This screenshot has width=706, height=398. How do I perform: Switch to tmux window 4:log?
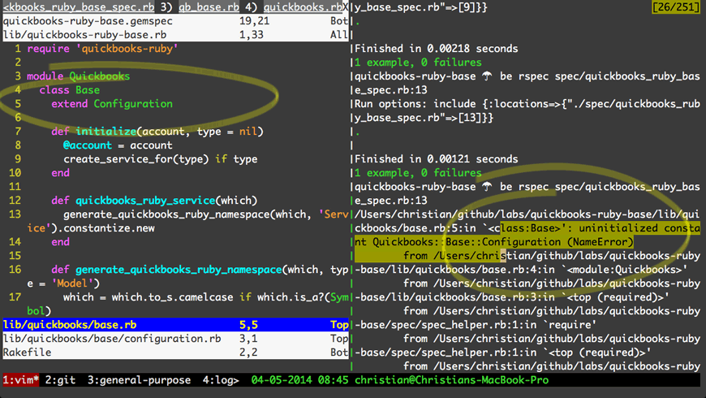click(221, 380)
